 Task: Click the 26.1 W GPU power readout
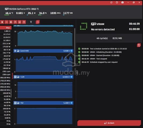(x=32, y=13)
